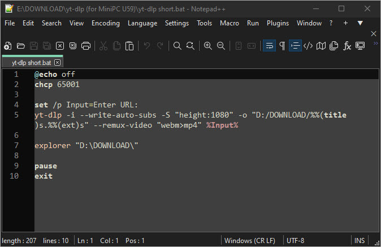This screenshot has width=381, height=247.
Task: Click the 'set /p Input=Enter URL:' line
Action: coord(86,105)
